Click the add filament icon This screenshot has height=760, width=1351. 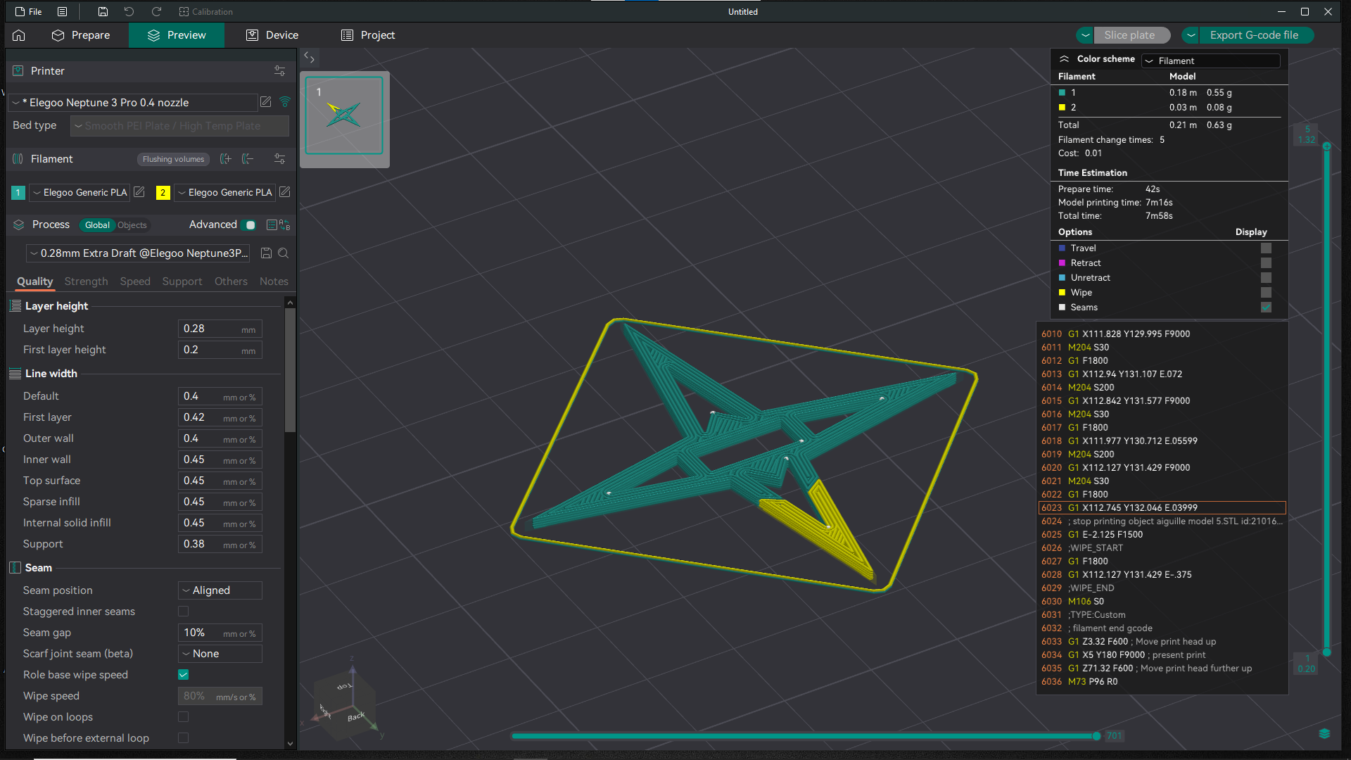(225, 159)
